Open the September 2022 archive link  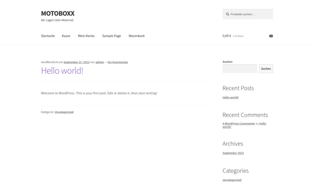tap(233, 153)
